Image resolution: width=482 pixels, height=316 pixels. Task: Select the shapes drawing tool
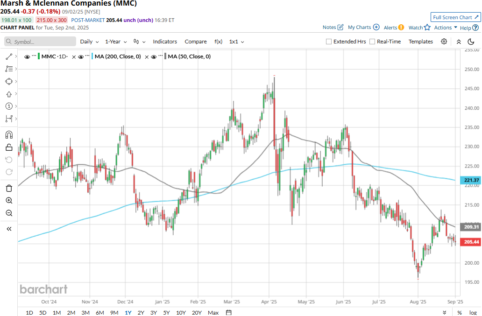9,81
